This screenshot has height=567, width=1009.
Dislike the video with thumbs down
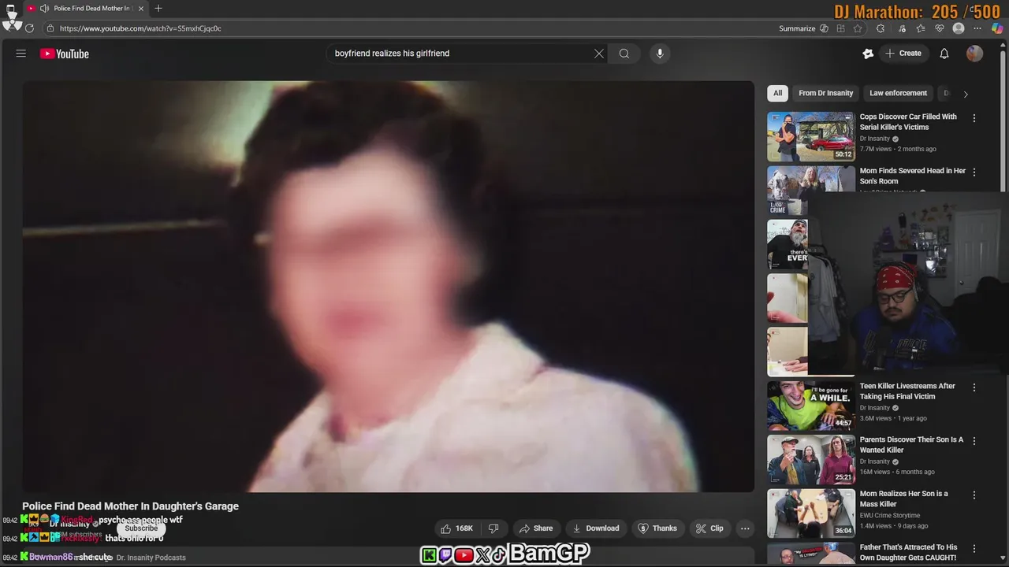tap(493, 528)
